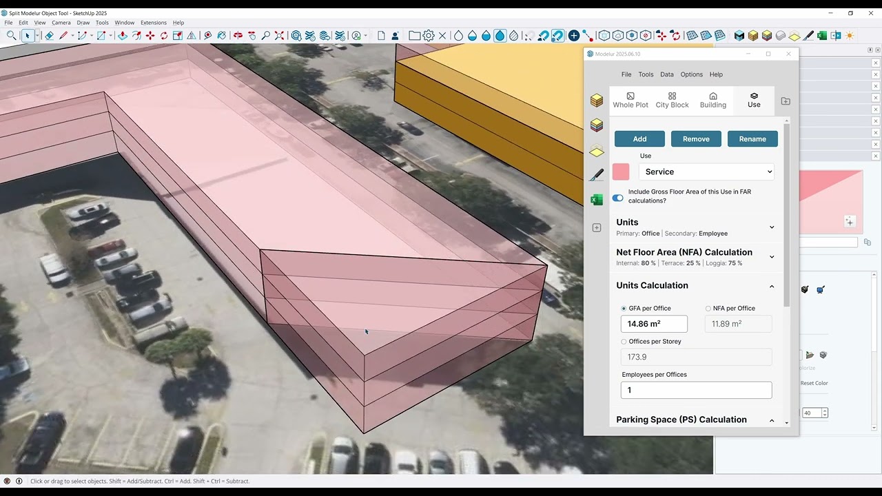
Task: Click the Add button
Action: (639, 138)
